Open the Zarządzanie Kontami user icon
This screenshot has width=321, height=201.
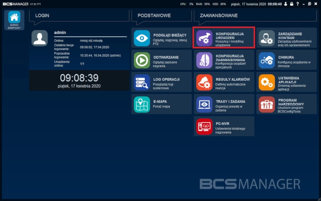(x=267, y=38)
